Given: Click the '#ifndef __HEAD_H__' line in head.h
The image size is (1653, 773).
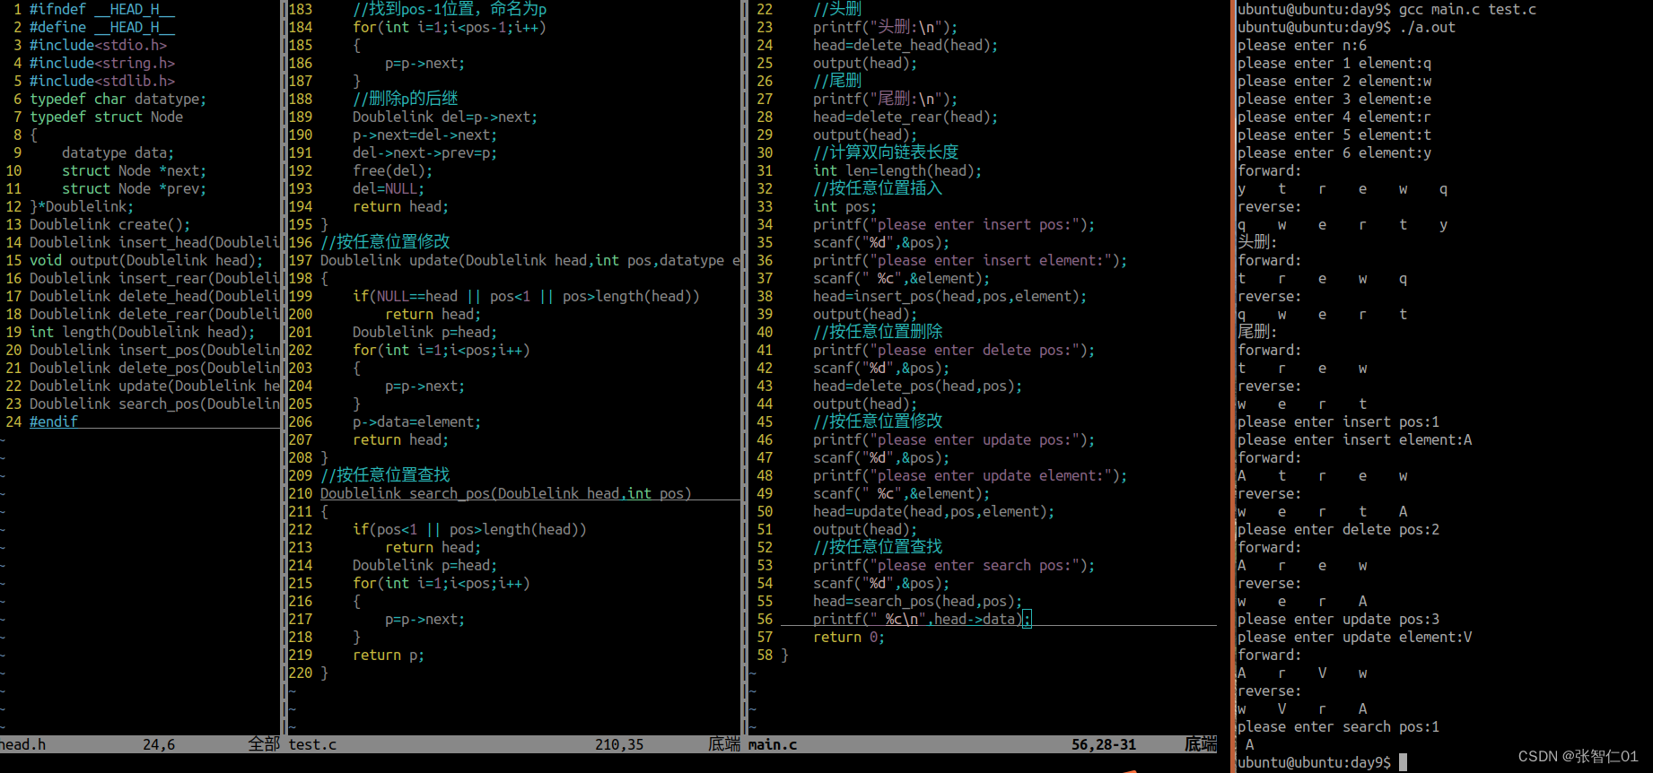Looking at the screenshot, I should (102, 9).
